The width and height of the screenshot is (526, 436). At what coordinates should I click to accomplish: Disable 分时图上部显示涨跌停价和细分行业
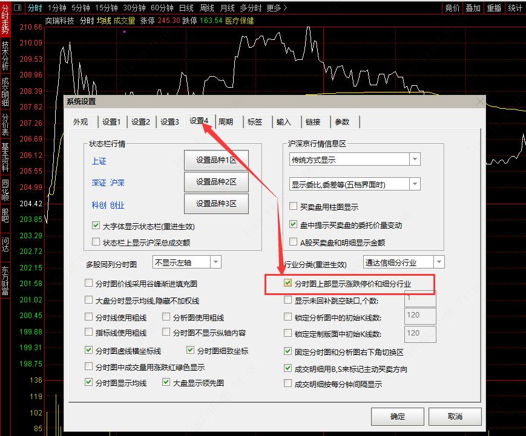tap(286, 283)
